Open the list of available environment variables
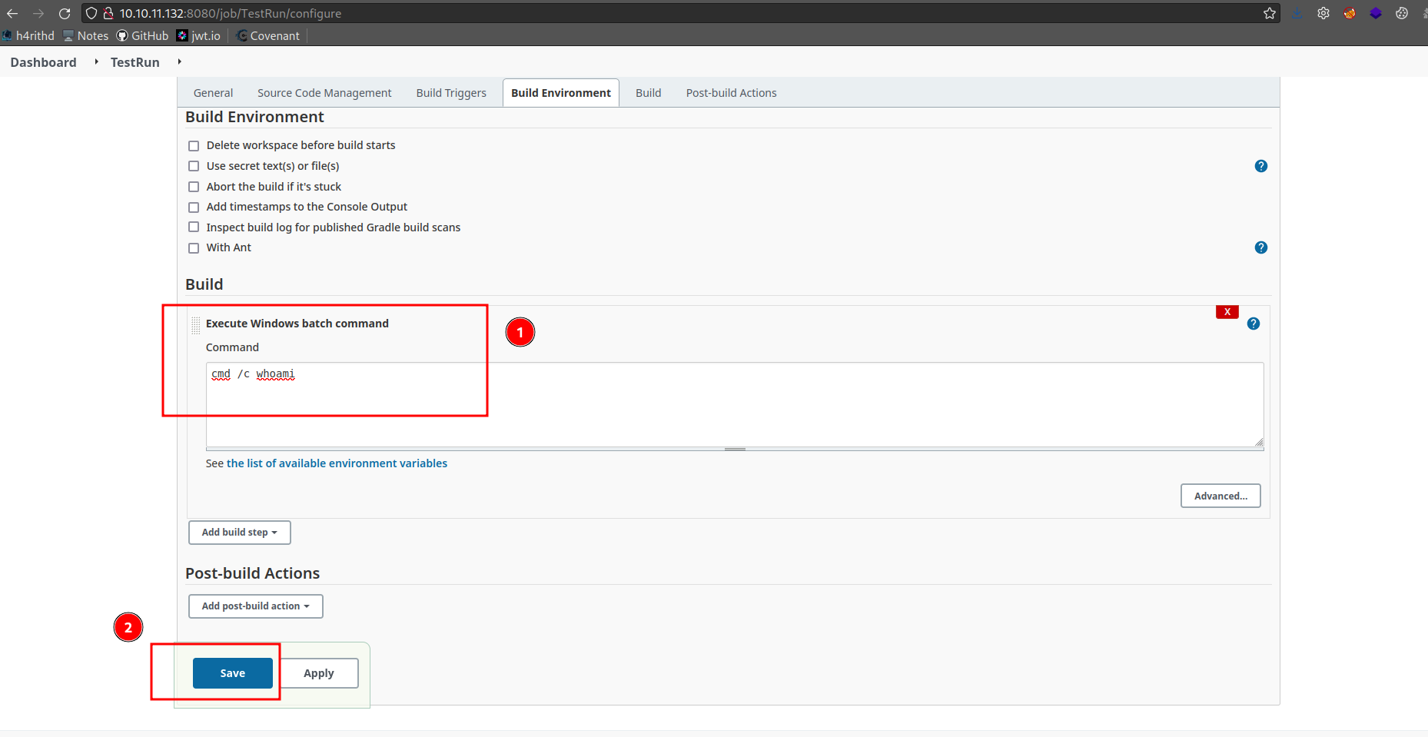The width and height of the screenshot is (1428, 737). [x=337, y=463]
